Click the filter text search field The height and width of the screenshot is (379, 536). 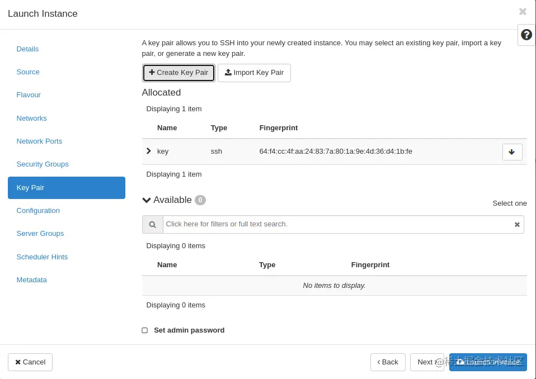click(338, 224)
